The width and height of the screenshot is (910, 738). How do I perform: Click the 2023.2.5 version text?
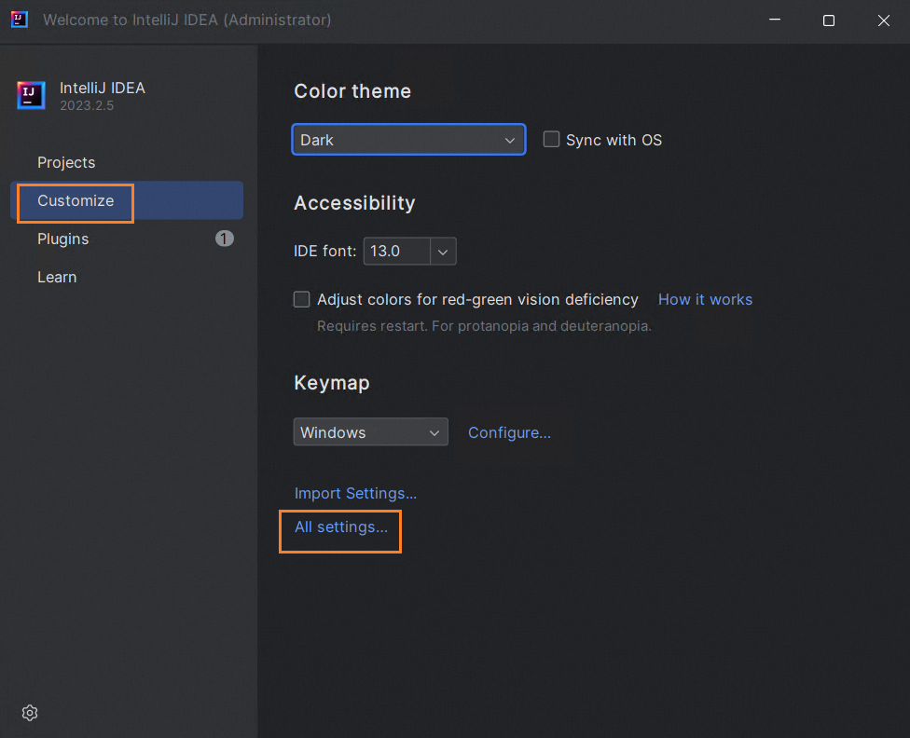point(87,105)
